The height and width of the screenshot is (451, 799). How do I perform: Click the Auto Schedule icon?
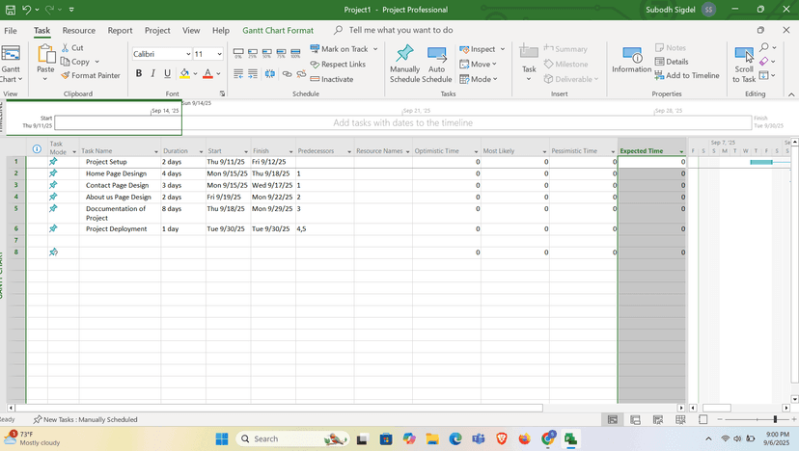click(x=437, y=53)
